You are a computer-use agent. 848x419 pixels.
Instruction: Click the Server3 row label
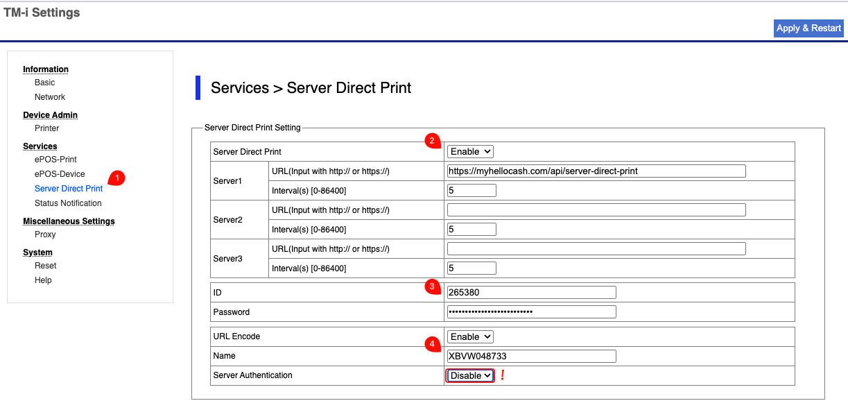(x=227, y=258)
